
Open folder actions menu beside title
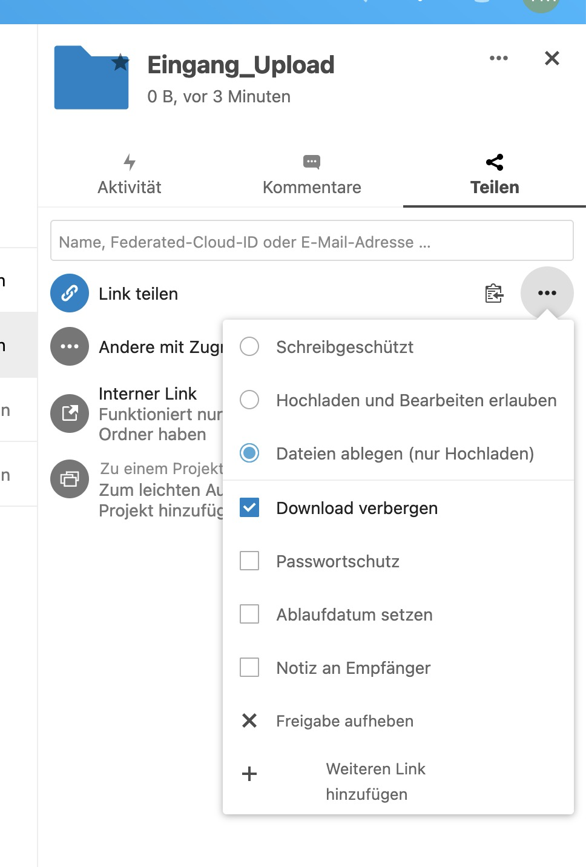pos(498,59)
